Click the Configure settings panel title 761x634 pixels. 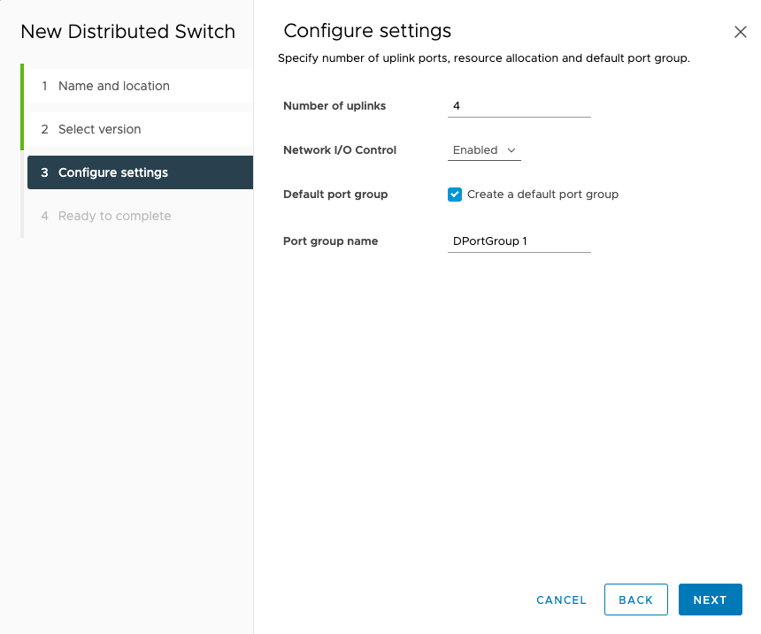366,30
